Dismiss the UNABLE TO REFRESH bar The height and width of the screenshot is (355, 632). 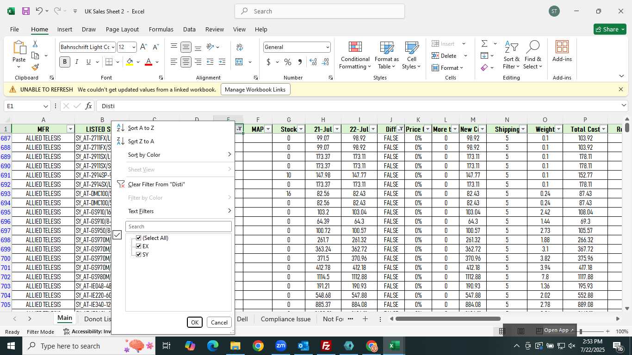click(621, 89)
